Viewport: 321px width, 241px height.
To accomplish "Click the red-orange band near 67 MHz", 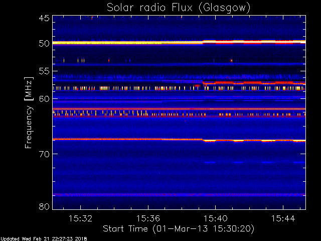I will (179, 140).
